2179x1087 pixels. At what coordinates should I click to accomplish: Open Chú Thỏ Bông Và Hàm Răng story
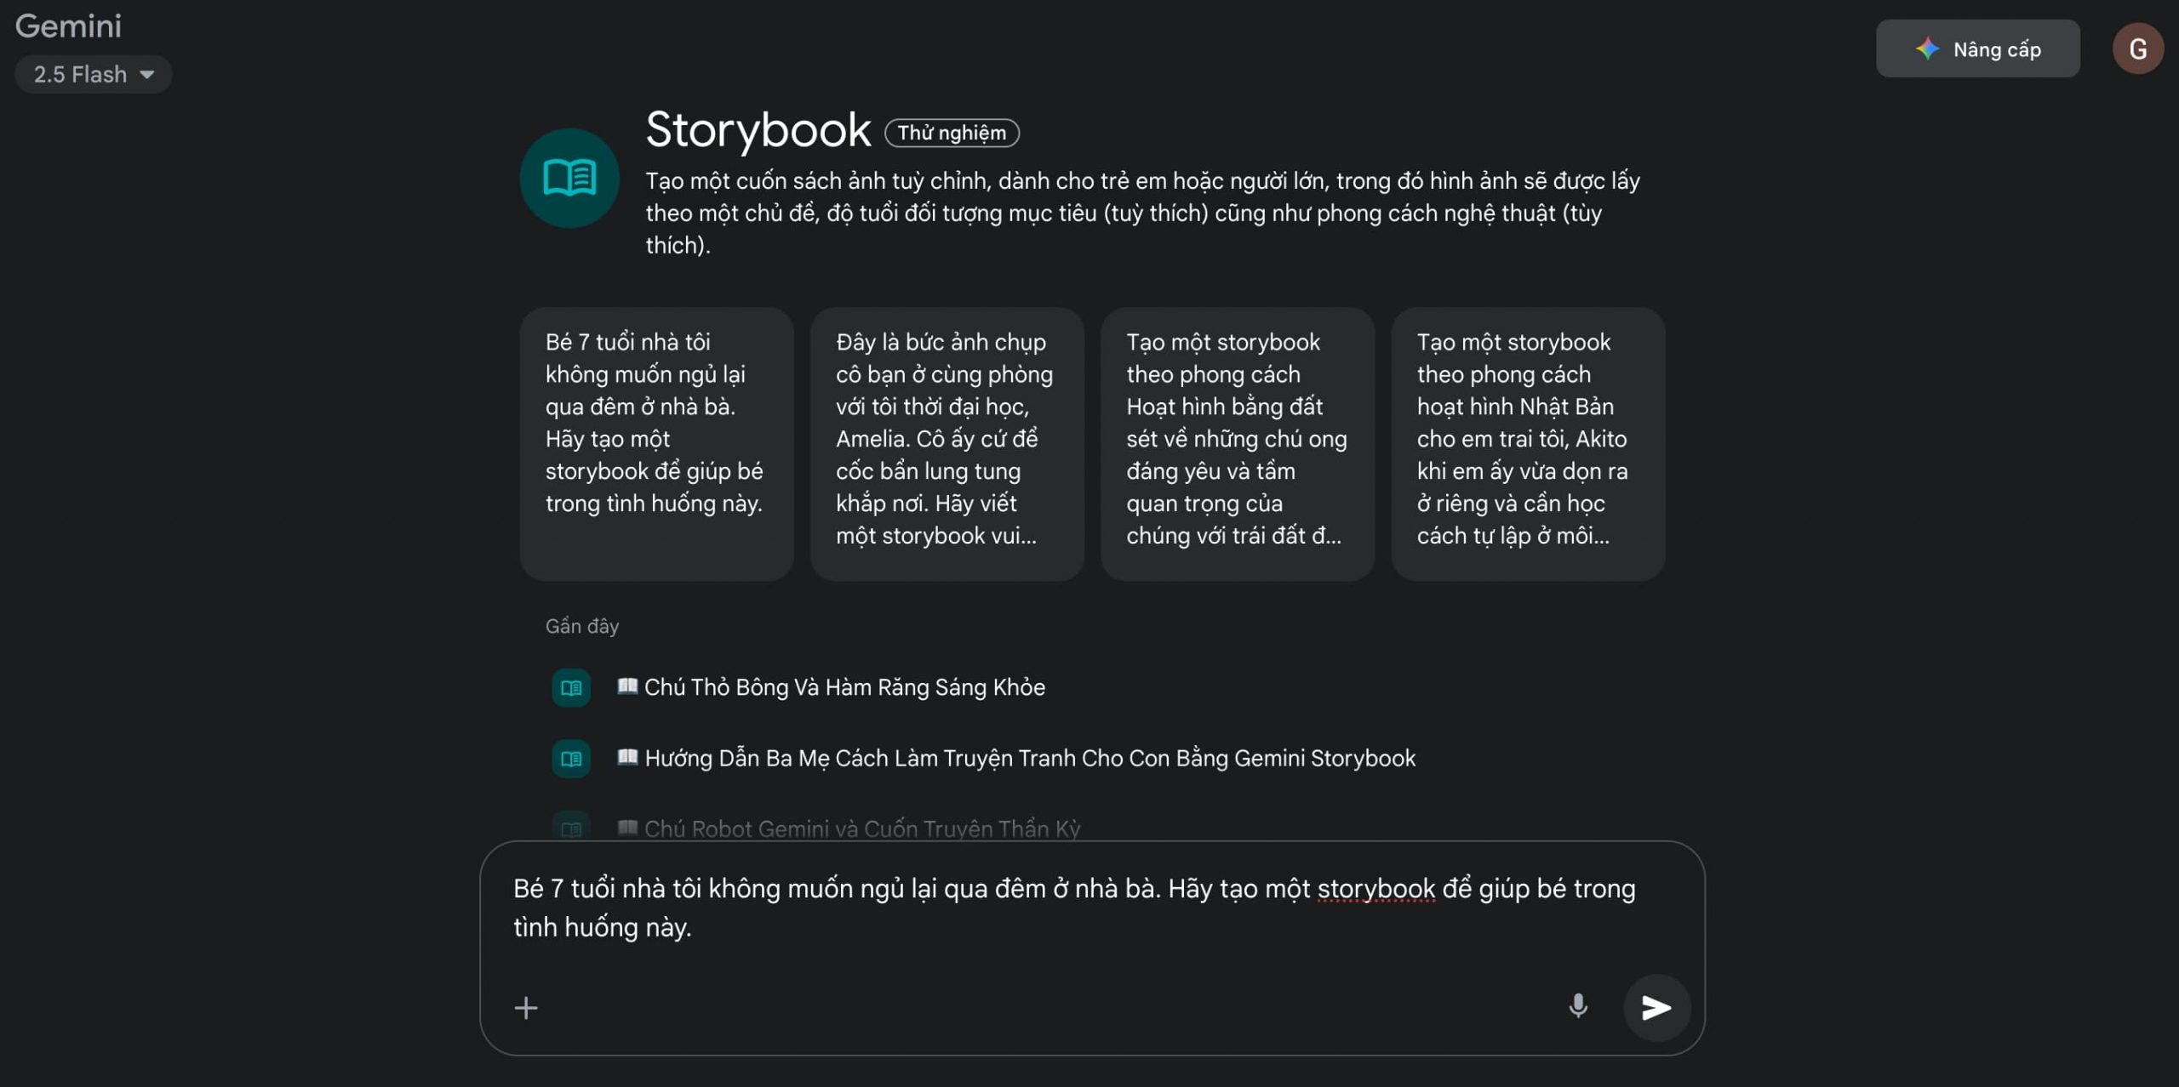pyautogui.click(x=831, y=687)
